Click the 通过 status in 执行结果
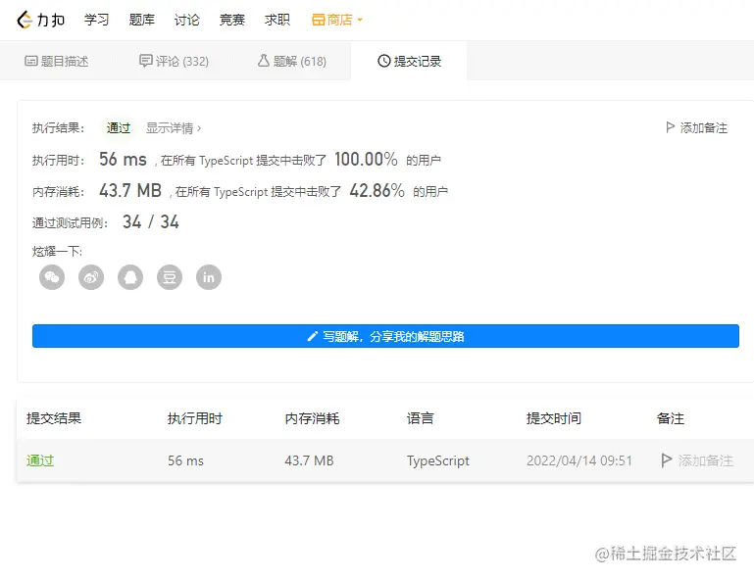 pyautogui.click(x=119, y=127)
